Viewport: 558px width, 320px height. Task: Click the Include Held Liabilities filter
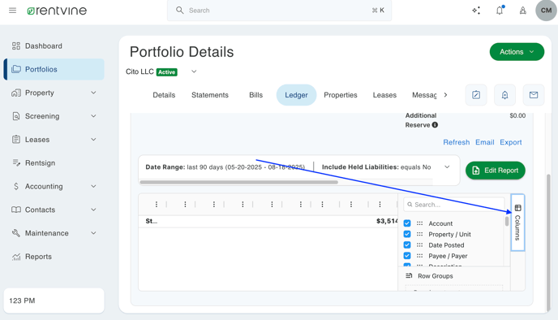(376, 166)
